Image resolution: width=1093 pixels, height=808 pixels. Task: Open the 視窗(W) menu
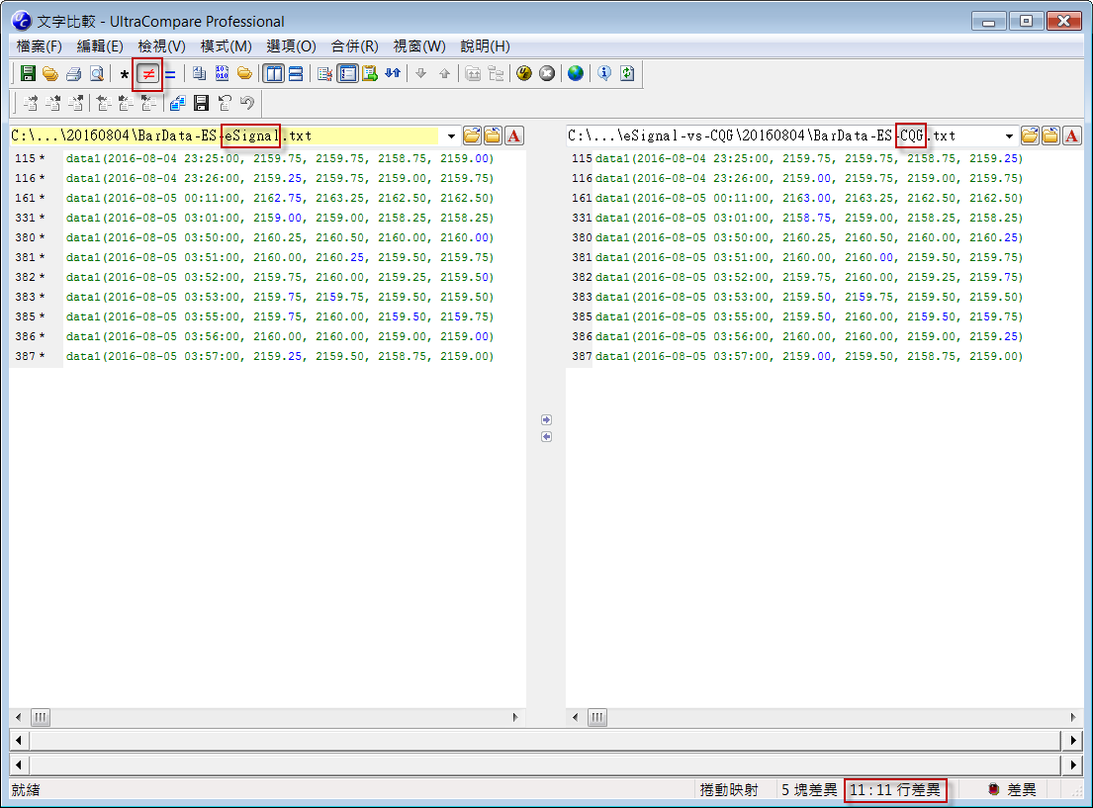419,46
